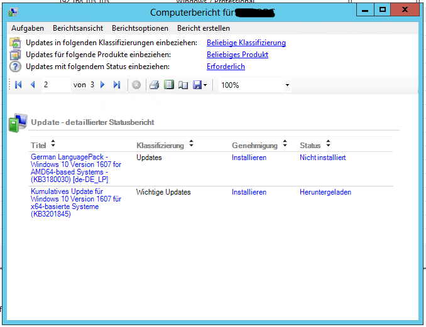Switch to print layout view
The height and width of the screenshot is (327, 426).
click(168, 85)
